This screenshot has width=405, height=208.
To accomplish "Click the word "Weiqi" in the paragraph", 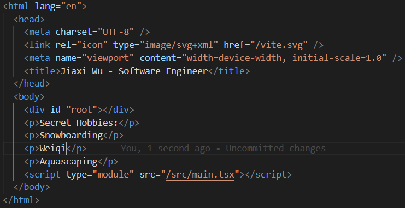I will (x=52, y=149).
